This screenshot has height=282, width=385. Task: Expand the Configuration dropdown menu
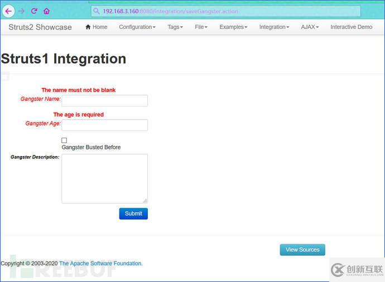[x=137, y=27]
